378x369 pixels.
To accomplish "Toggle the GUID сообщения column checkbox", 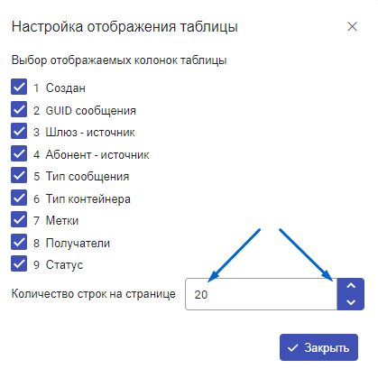I will 19,109.
